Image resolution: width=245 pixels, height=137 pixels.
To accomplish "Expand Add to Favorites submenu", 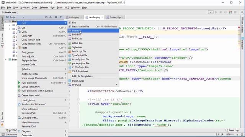I will [x=42, y=74].
